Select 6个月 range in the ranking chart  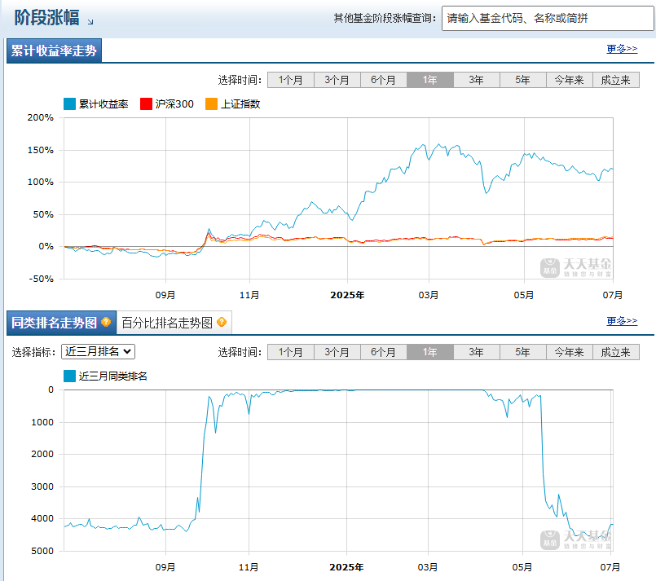click(x=384, y=352)
